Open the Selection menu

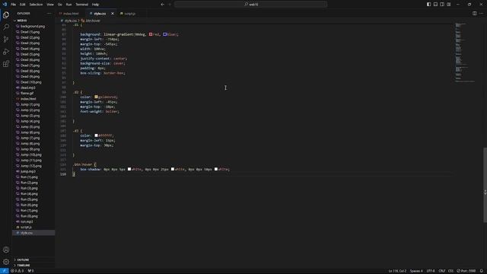(x=36, y=5)
